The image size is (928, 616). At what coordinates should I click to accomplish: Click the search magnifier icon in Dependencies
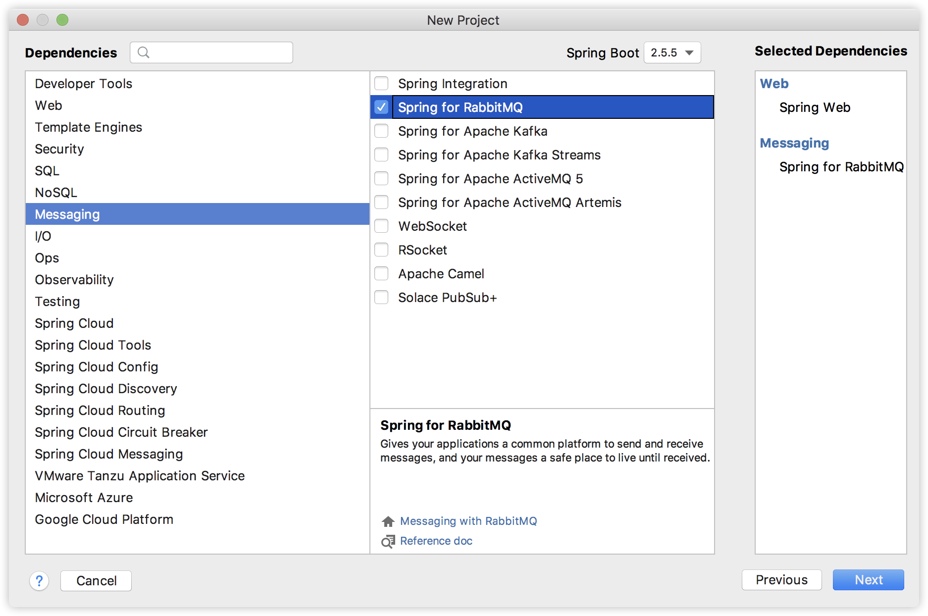[144, 52]
